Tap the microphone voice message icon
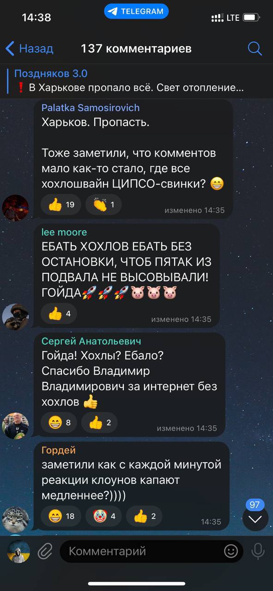The height and width of the screenshot is (591, 273). tap(257, 551)
